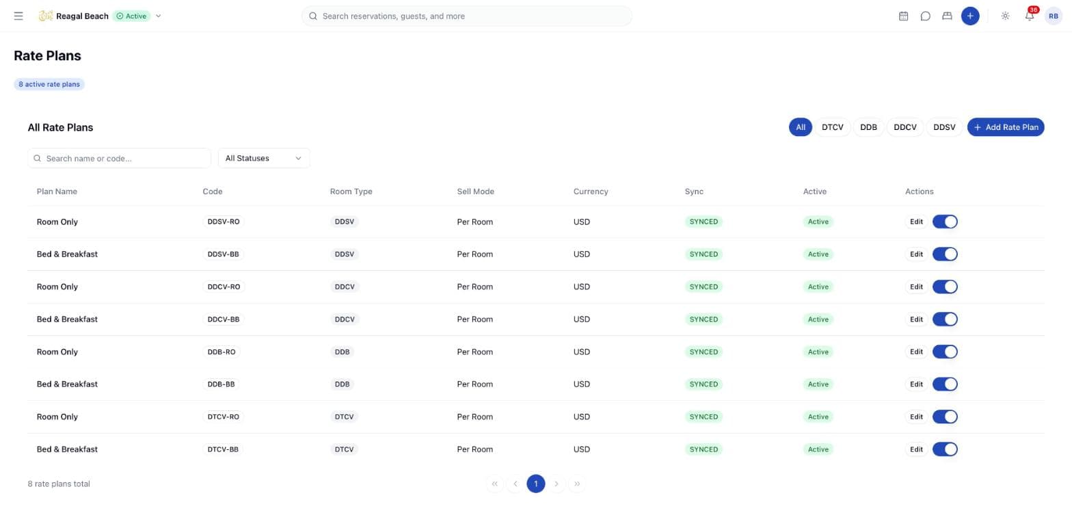Filter rate plans by DDB
The image size is (1072, 515).
868,127
